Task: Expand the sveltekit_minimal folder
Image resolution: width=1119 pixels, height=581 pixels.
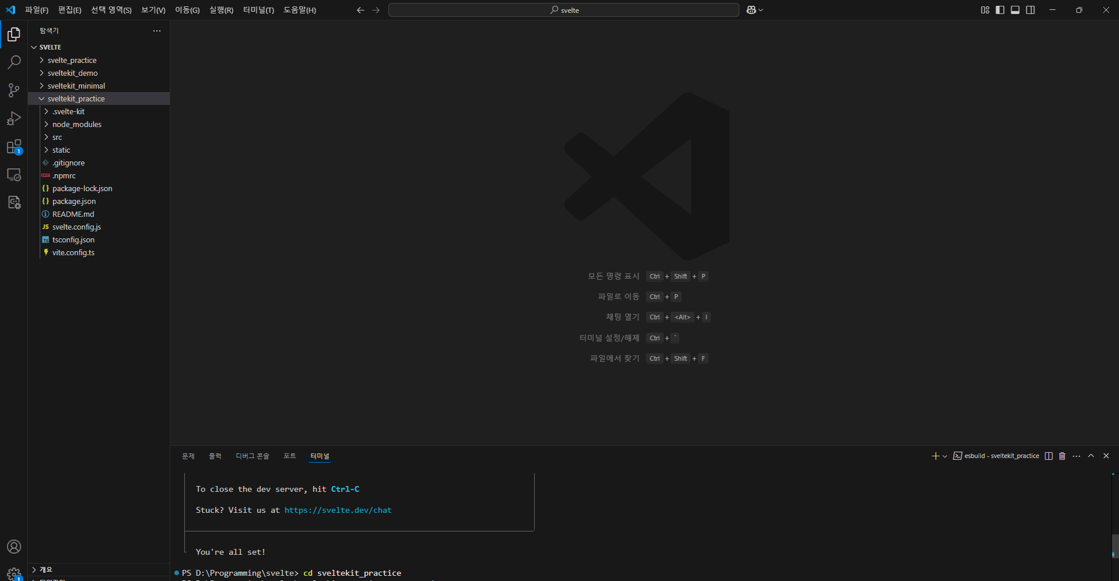Action: click(99, 86)
